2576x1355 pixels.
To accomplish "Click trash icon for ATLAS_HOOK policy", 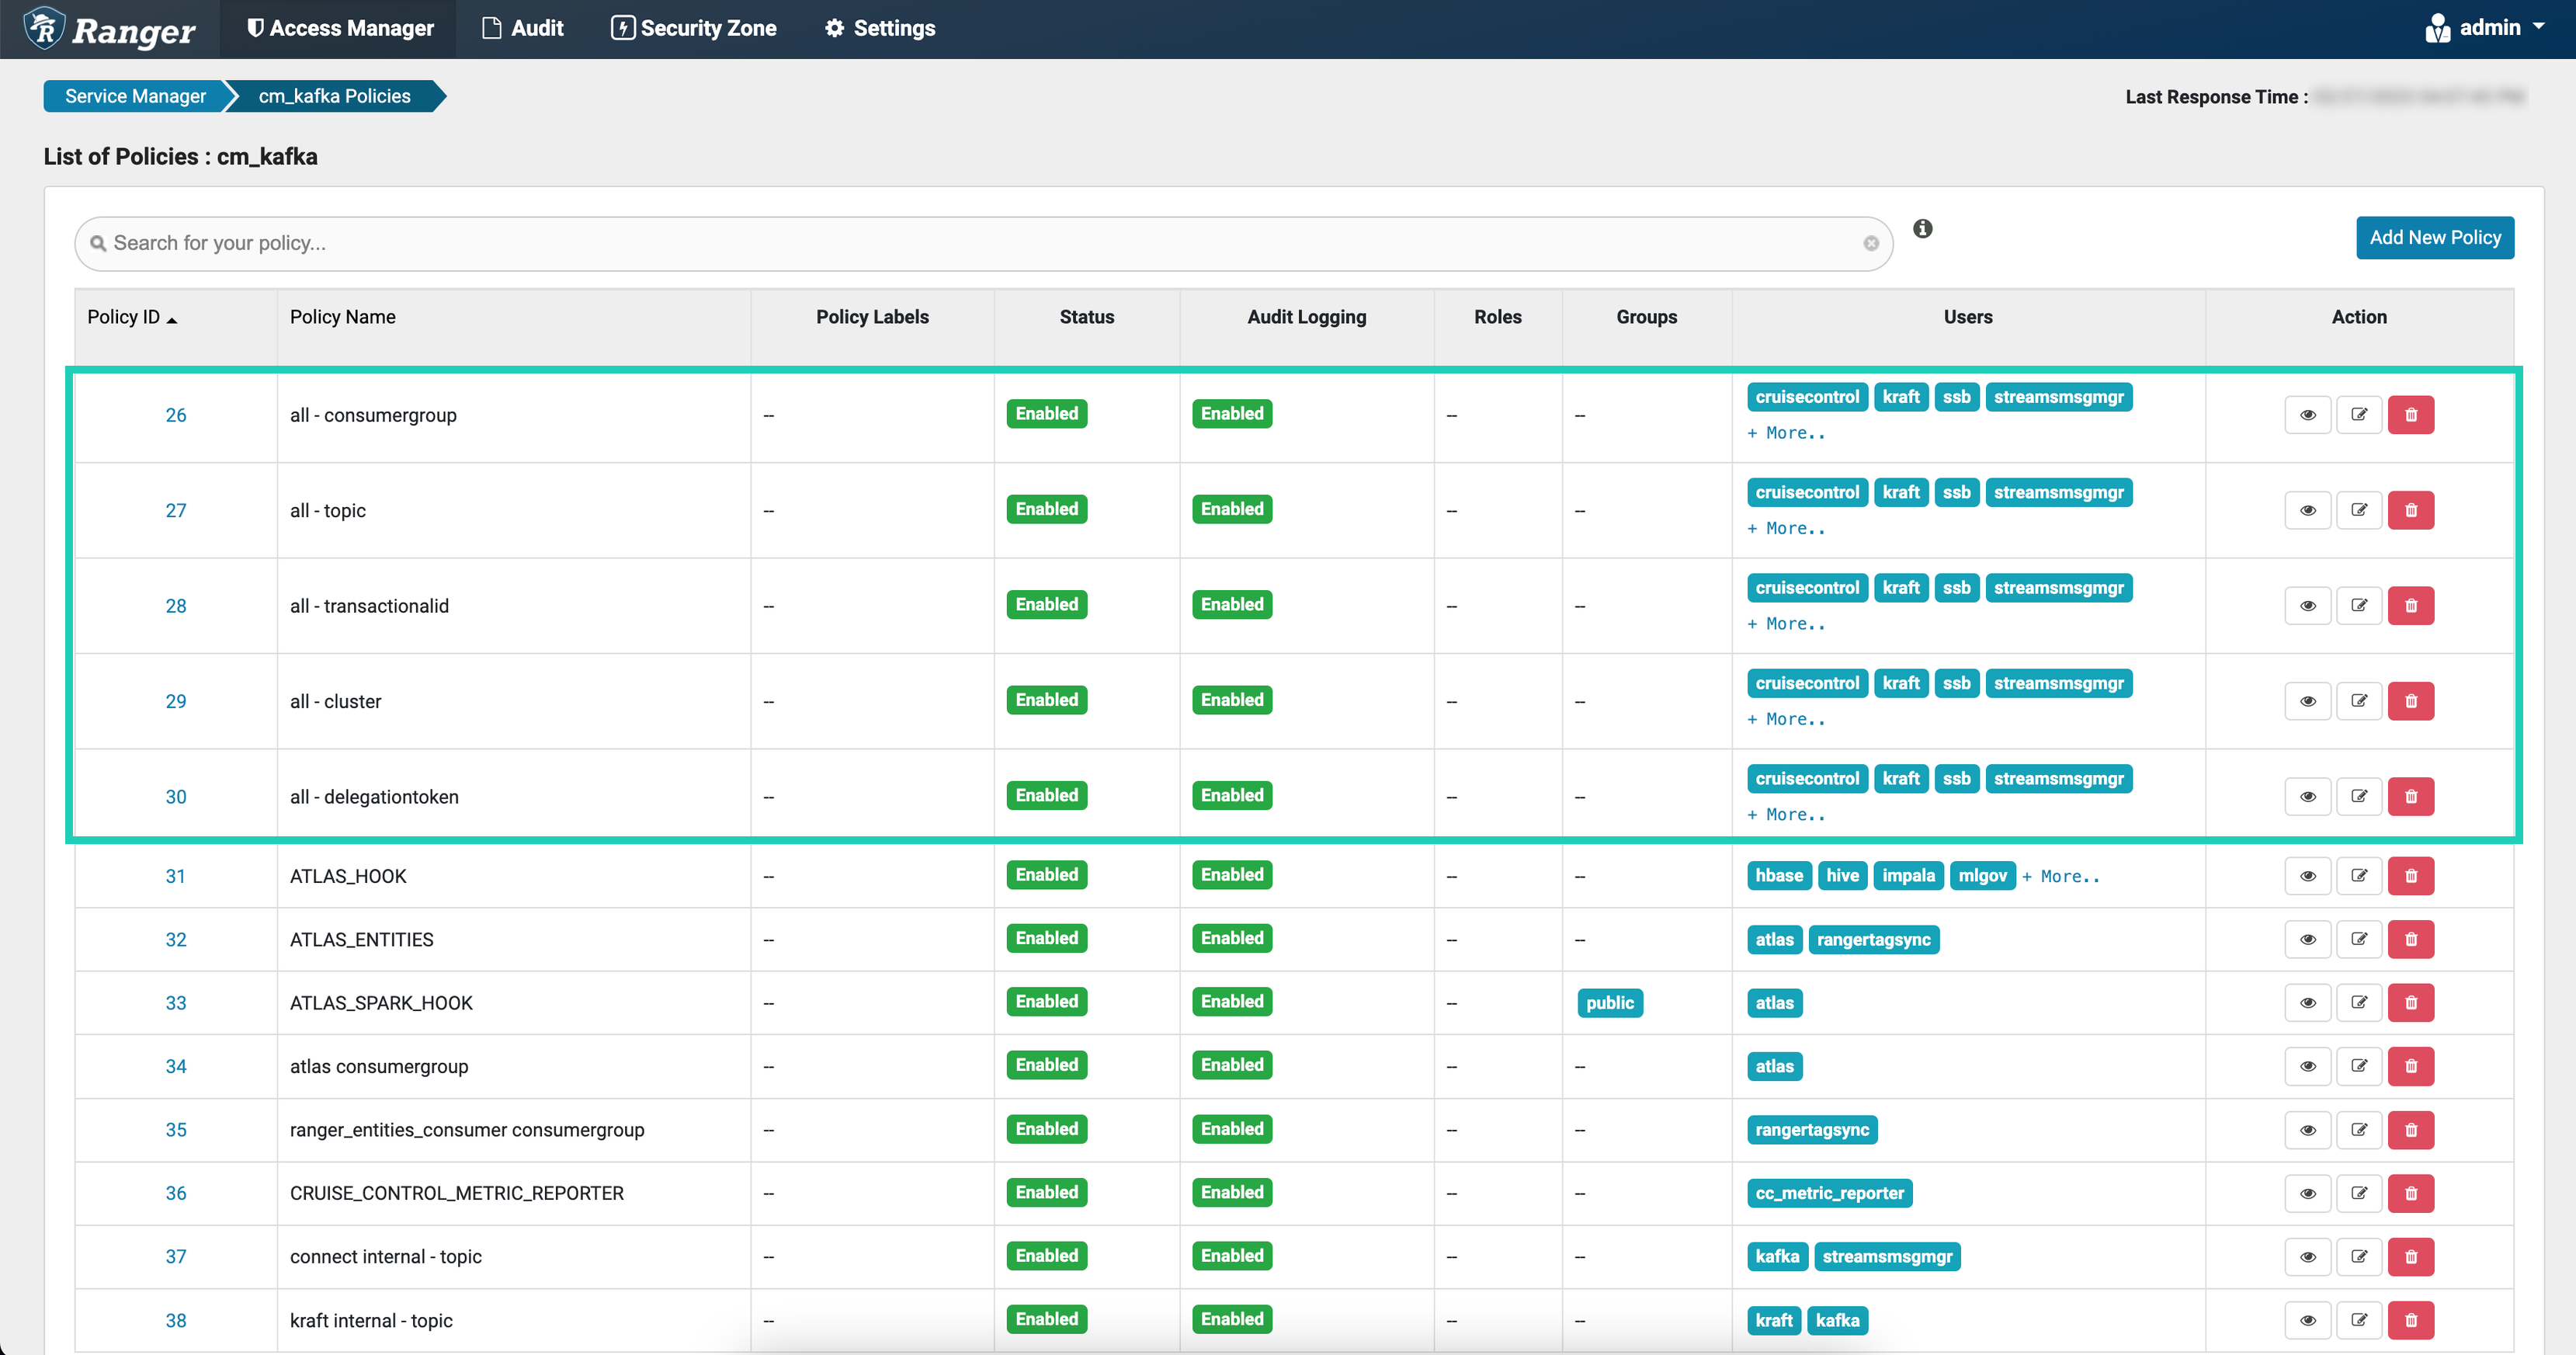I will (2410, 876).
